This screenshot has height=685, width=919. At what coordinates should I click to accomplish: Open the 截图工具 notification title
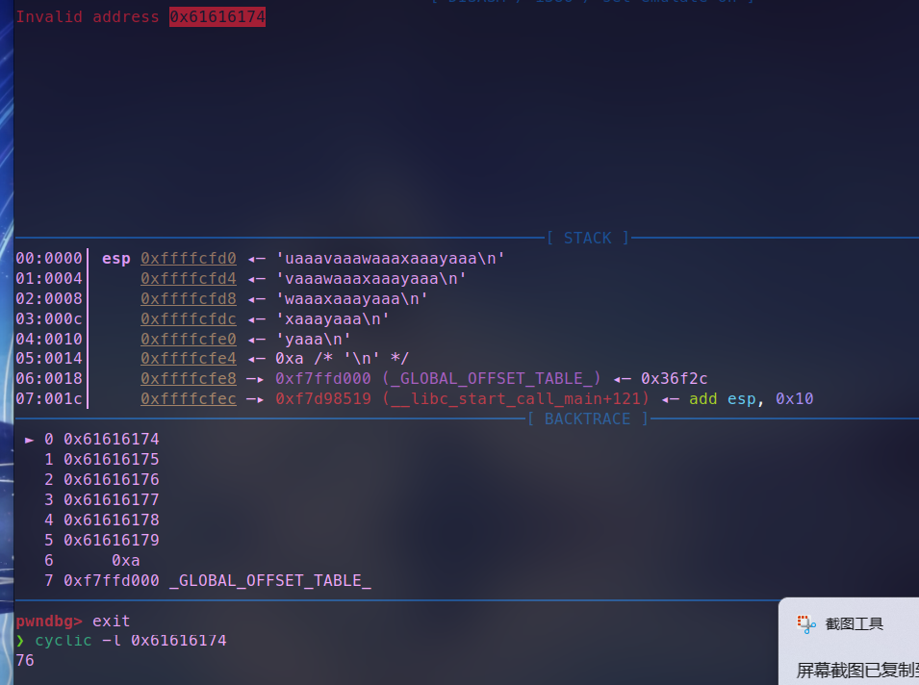coord(854,624)
